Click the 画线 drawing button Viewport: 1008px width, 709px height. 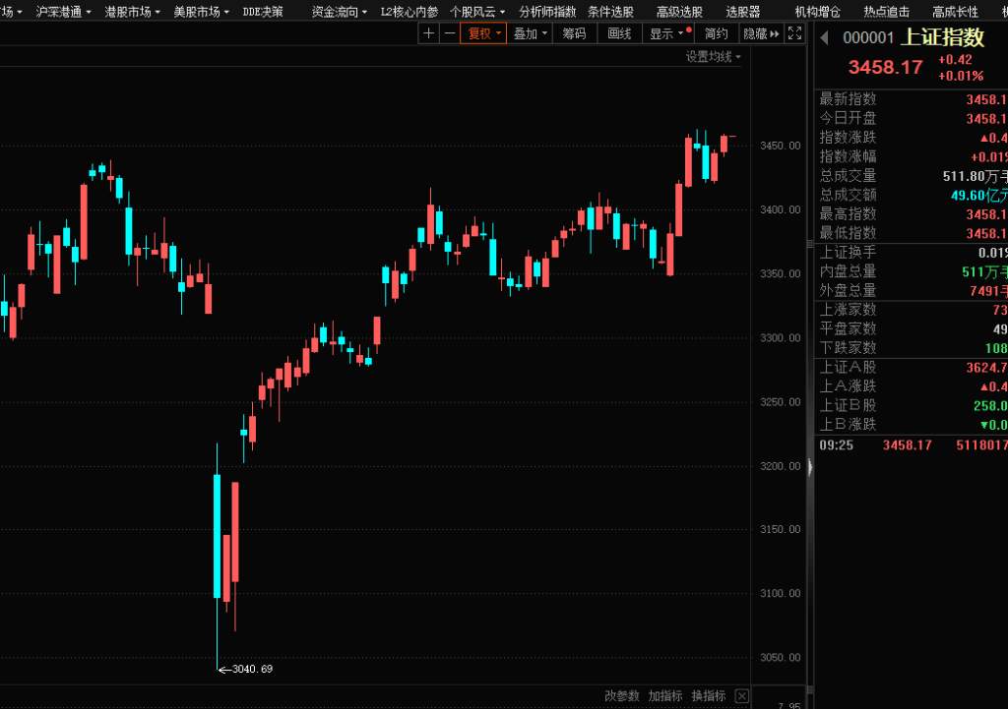(x=619, y=33)
